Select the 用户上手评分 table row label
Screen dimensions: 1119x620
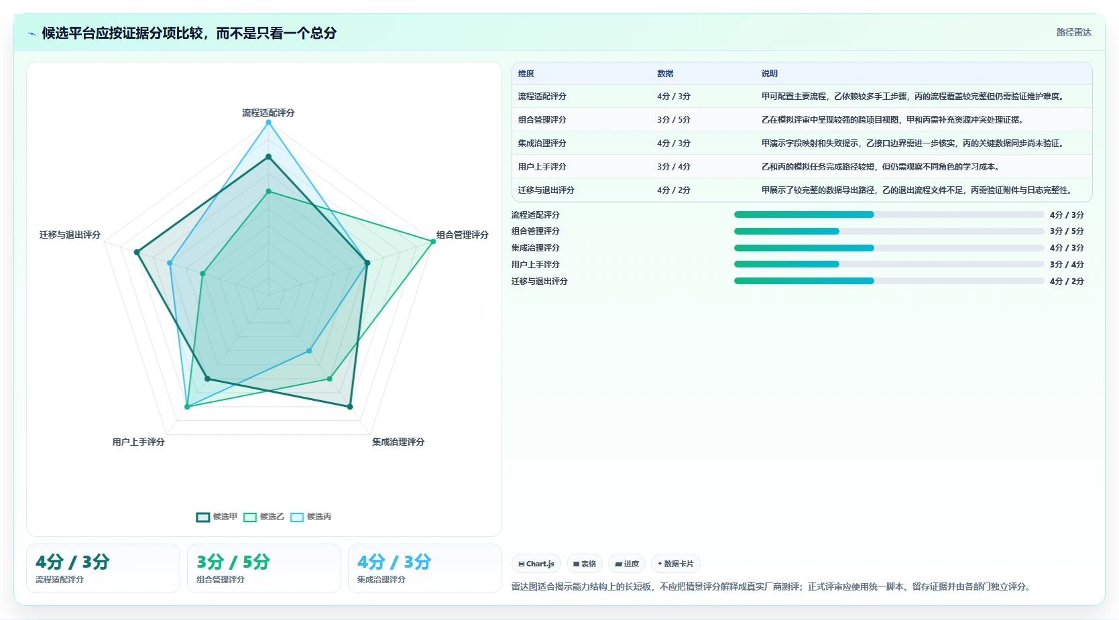(542, 167)
